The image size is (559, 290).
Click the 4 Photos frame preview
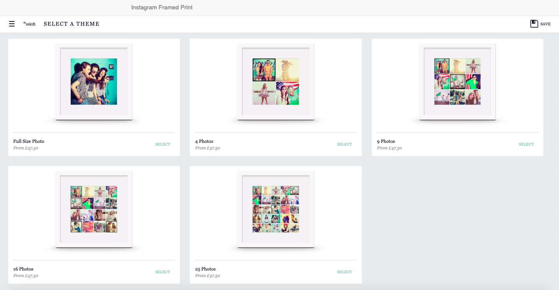point(276,82)
